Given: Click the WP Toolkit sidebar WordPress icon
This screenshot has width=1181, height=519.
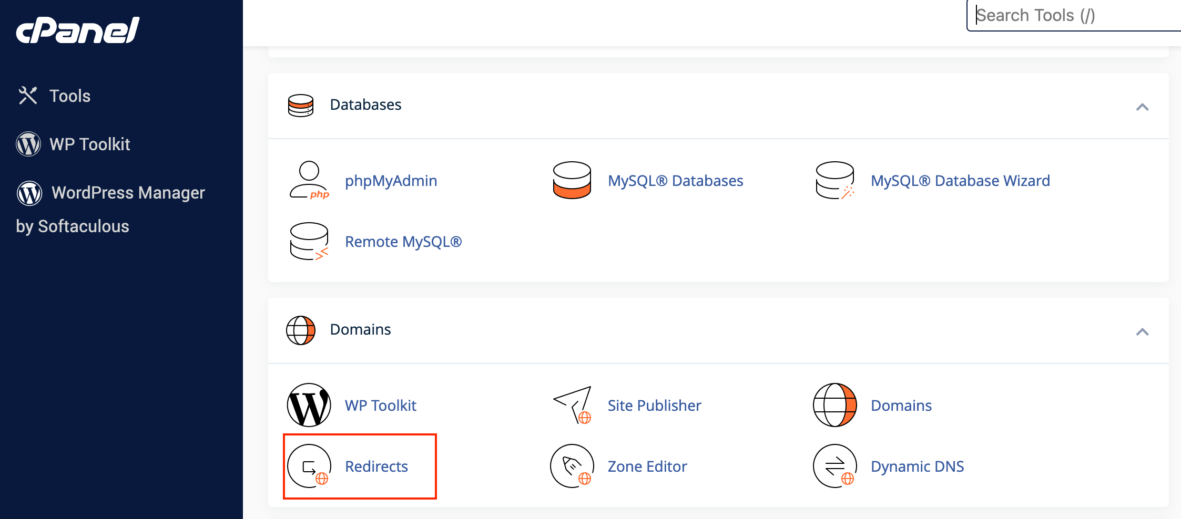Looking at the screenshot, I should tap(28, 144).
